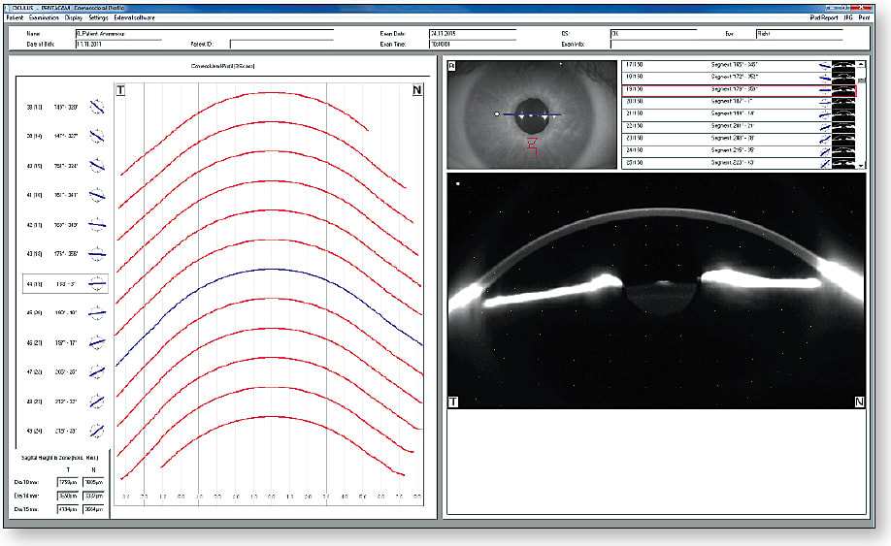Click Dia 10 mm temporal (T) value box
Image resolution: width=891 pixels, height=546 pixels.
click(68, 482)
